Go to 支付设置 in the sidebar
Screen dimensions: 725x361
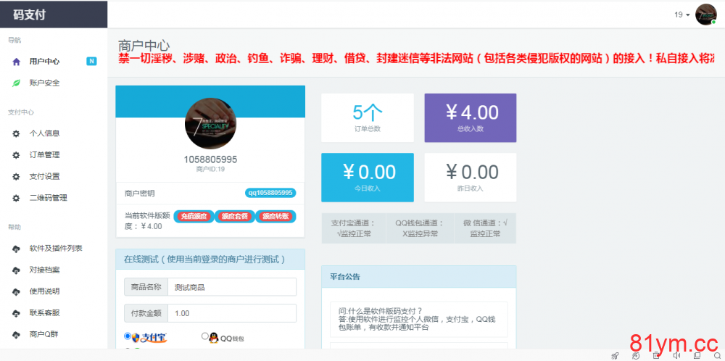pos(44,176)
